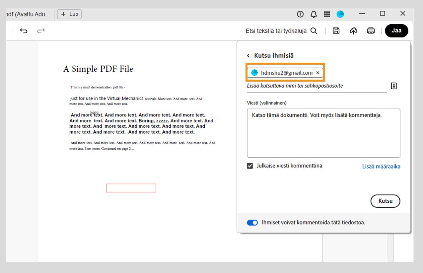Open the notifications bell
This screenshot has width=423, height=273.
tap(313, 14)
